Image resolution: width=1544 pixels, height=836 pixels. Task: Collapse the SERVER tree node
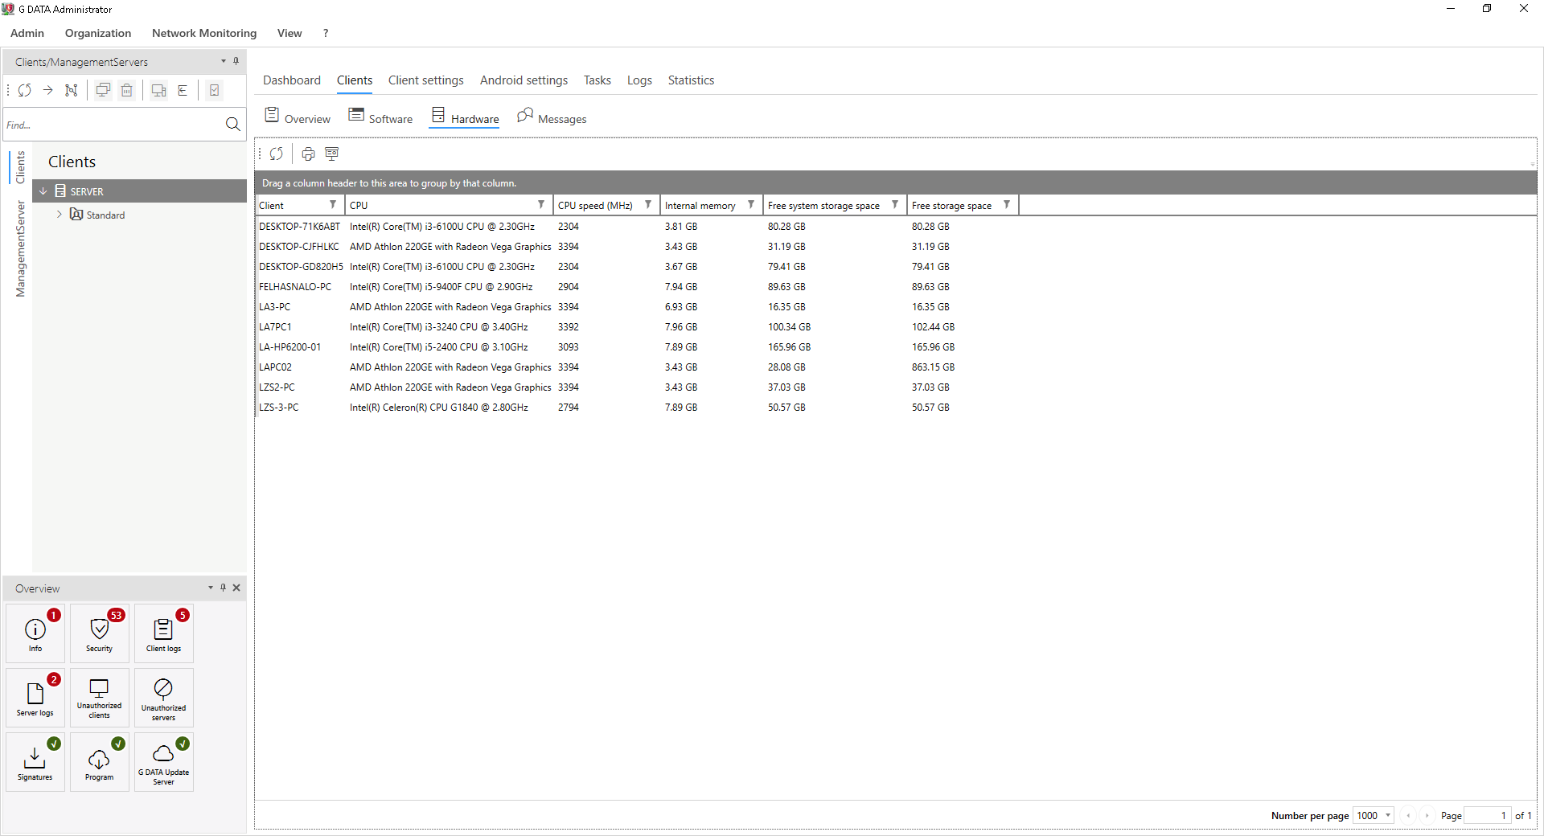pyautogui.click(x=43, y=191)
